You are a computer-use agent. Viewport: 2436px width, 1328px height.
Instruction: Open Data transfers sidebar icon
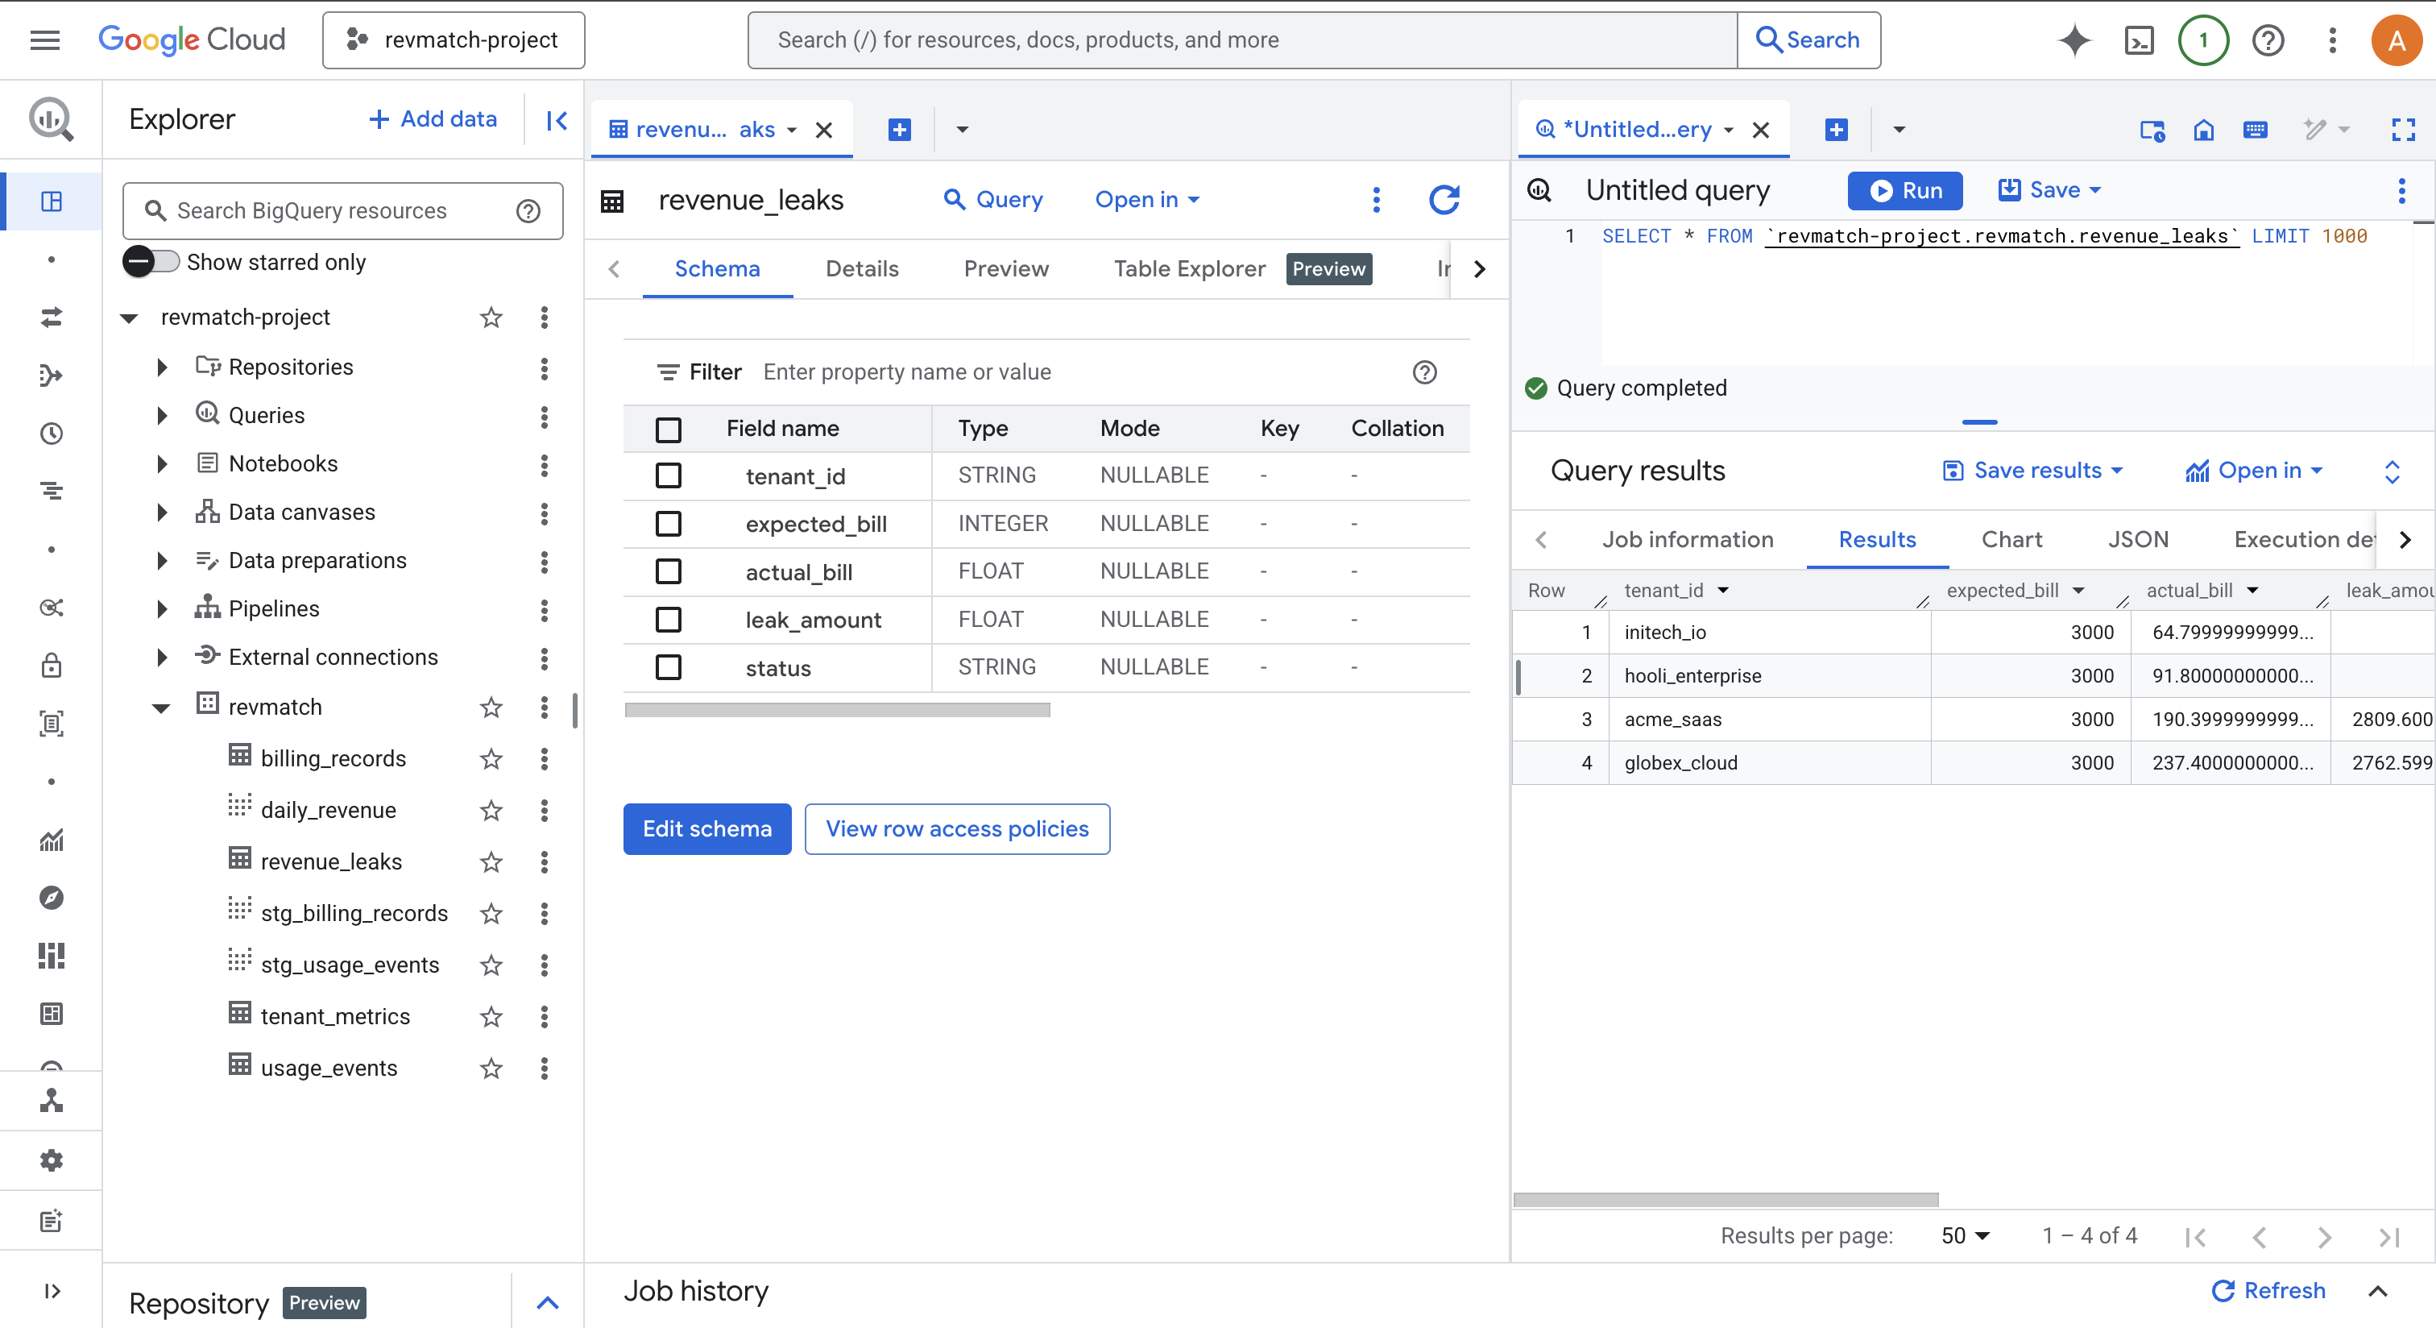(x=51, y=317)
